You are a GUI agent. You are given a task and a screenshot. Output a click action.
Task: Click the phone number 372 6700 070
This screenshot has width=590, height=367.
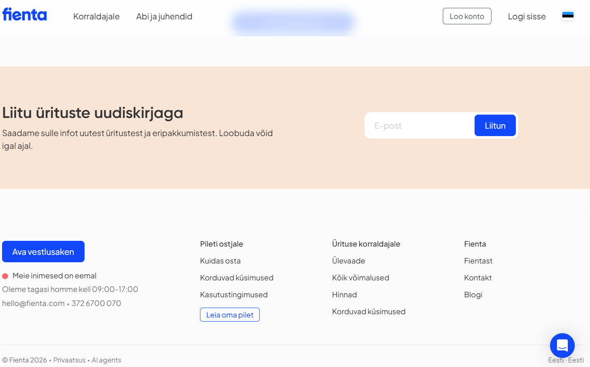(96, 303)
